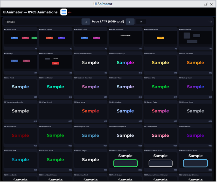Click the red button in Screen Shake preview
Image resolution: width=217 pixels, height=182 pixels.
click(55, 63)
